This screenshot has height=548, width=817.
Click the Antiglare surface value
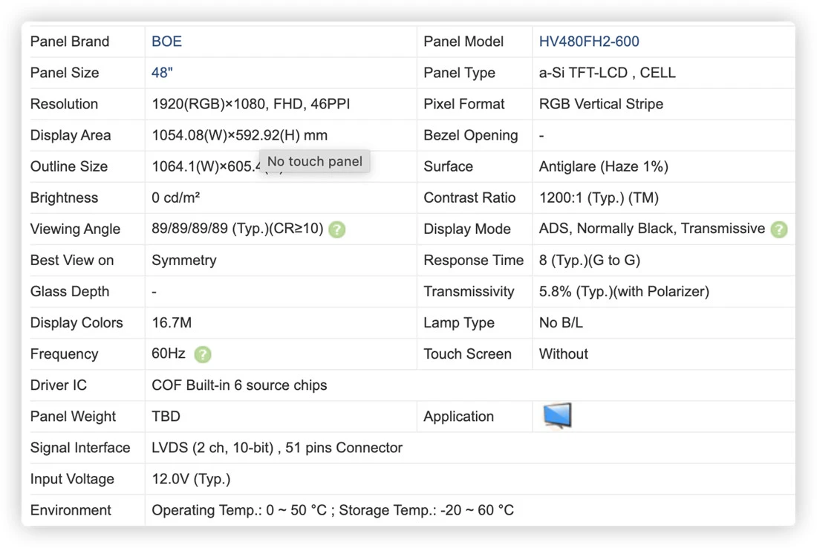pos(603,166)
